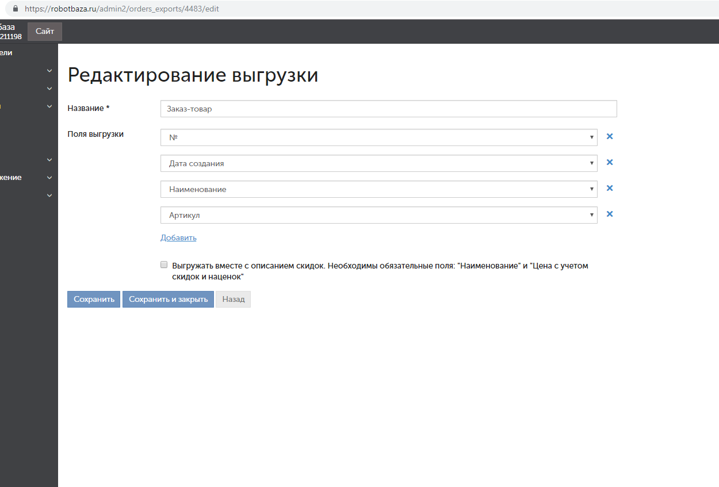Expand the sidebar chevron next to 'жение'
Image resolution: width=719 pixels, height=487 pixels.
click(49, 178)
